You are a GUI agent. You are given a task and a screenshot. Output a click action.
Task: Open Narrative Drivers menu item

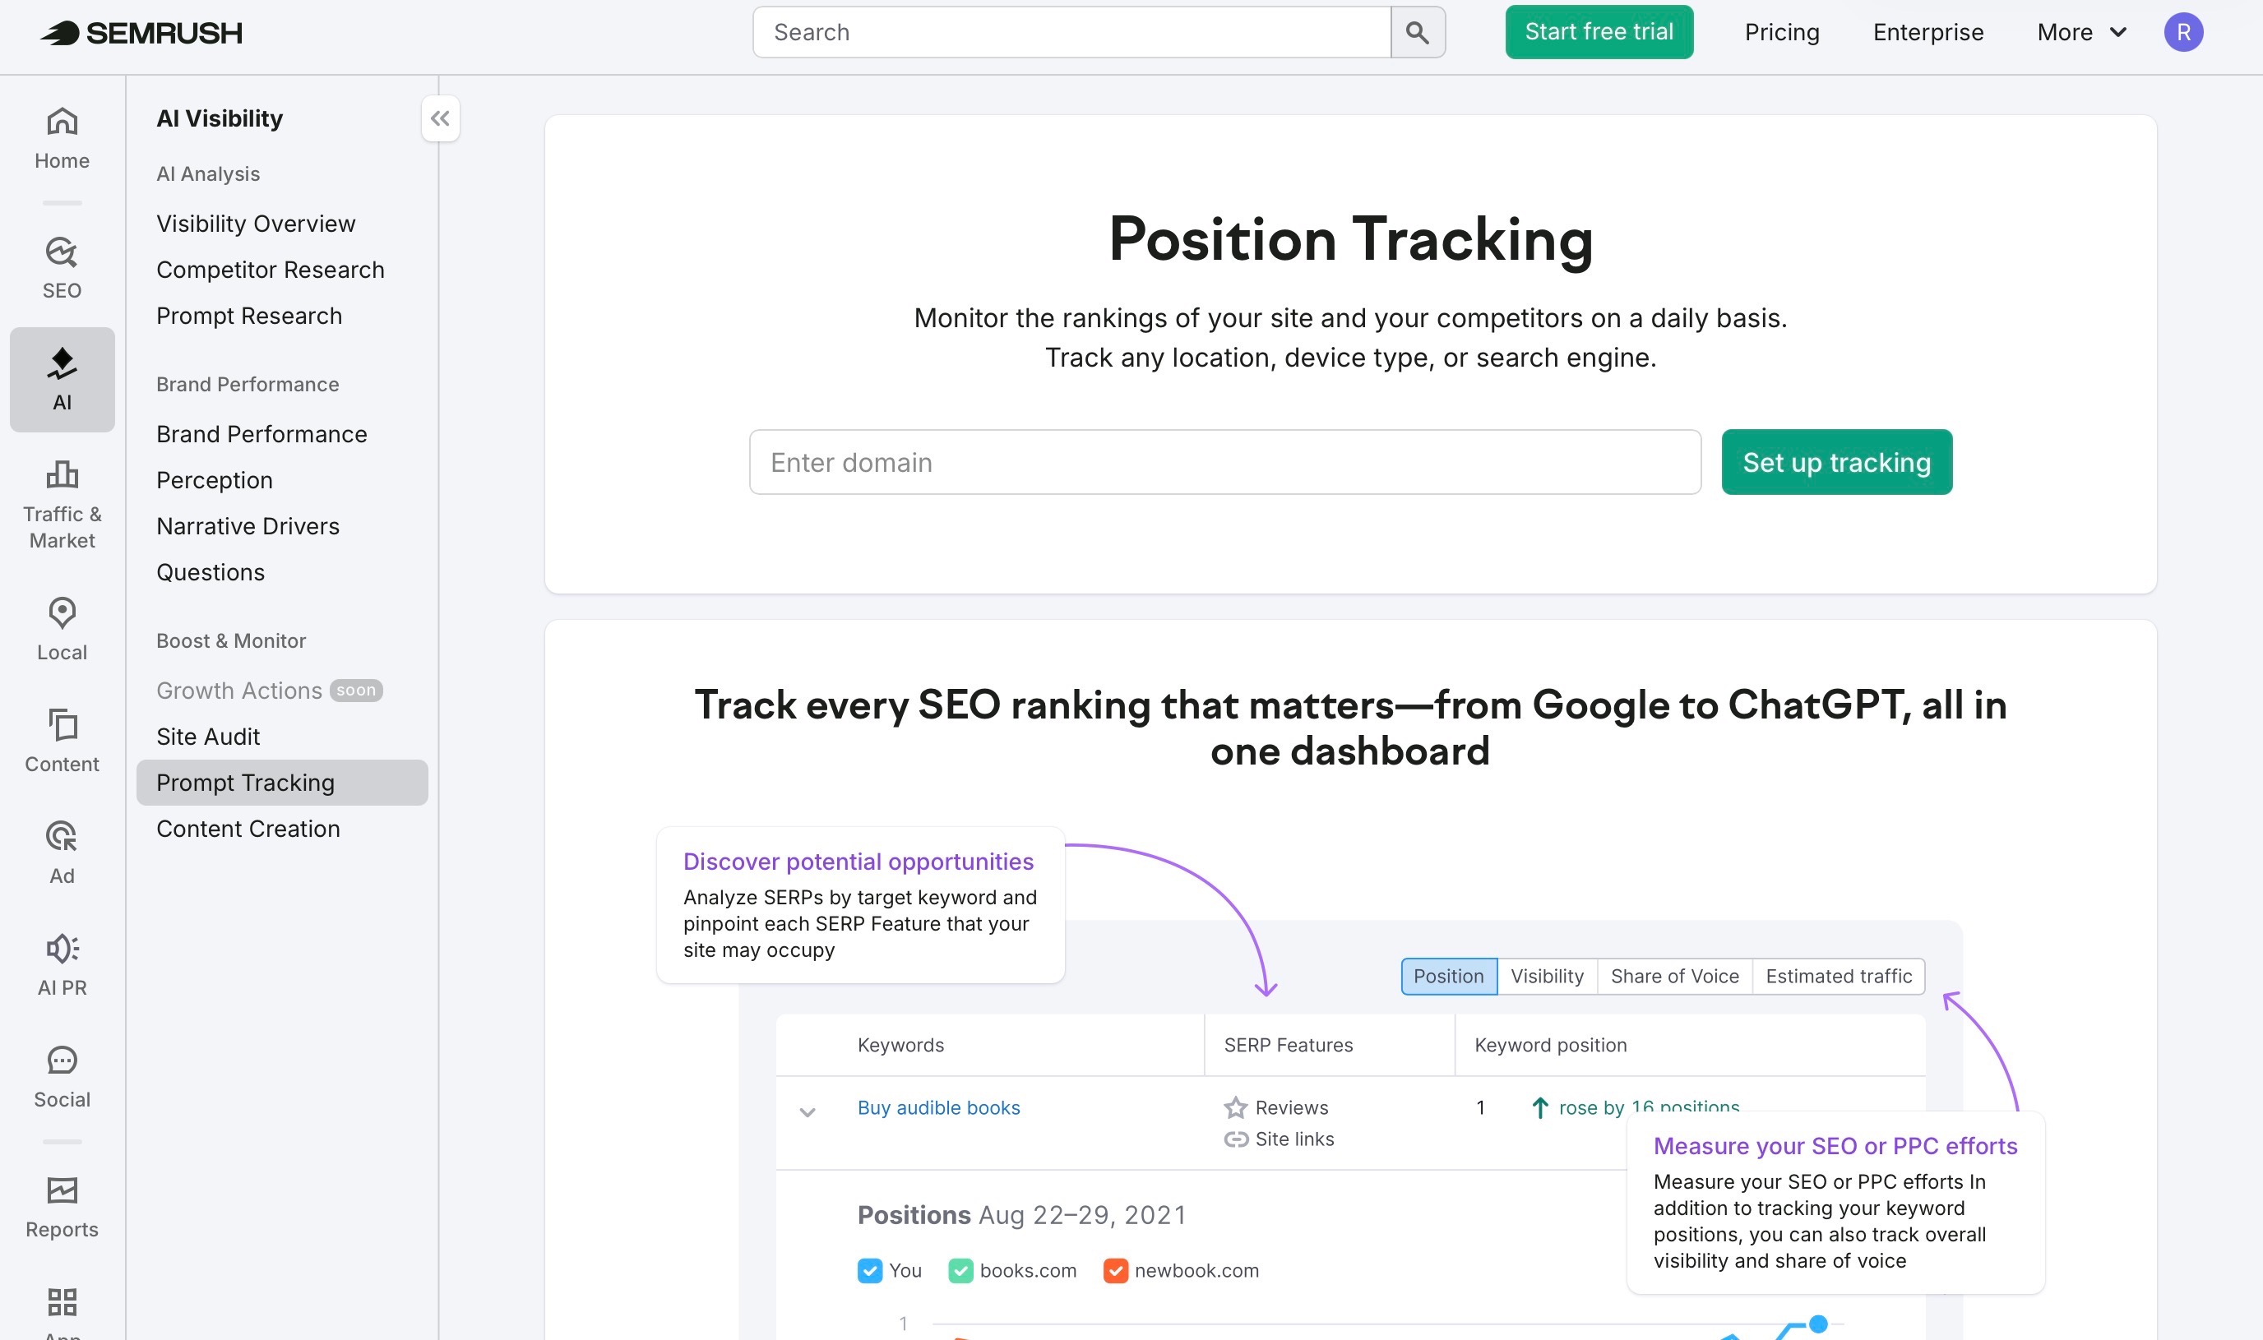(x=248, y=525)
